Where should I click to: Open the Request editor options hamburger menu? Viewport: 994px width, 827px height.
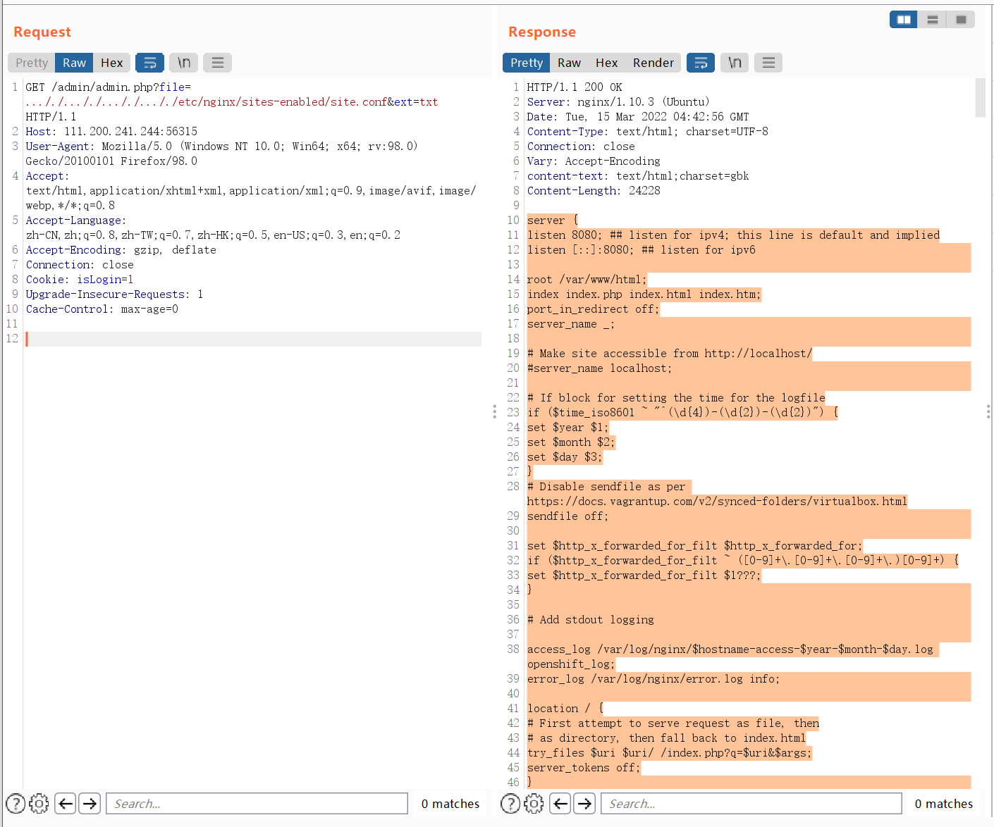217,62
